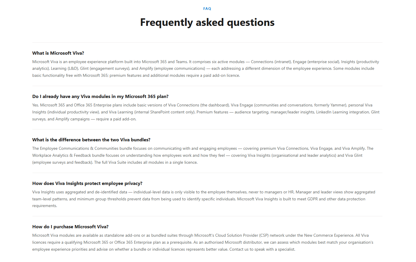
Task: Click 'Contact us to speak with a specialist' text
Action: [262, 249]
